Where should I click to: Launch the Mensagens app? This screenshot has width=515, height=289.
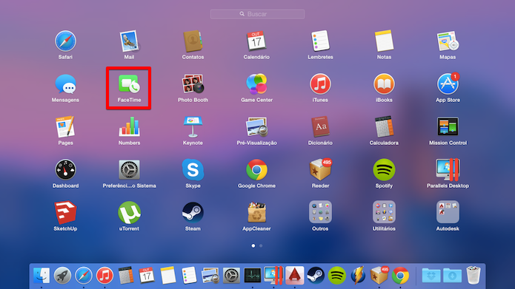pos(65,84)
